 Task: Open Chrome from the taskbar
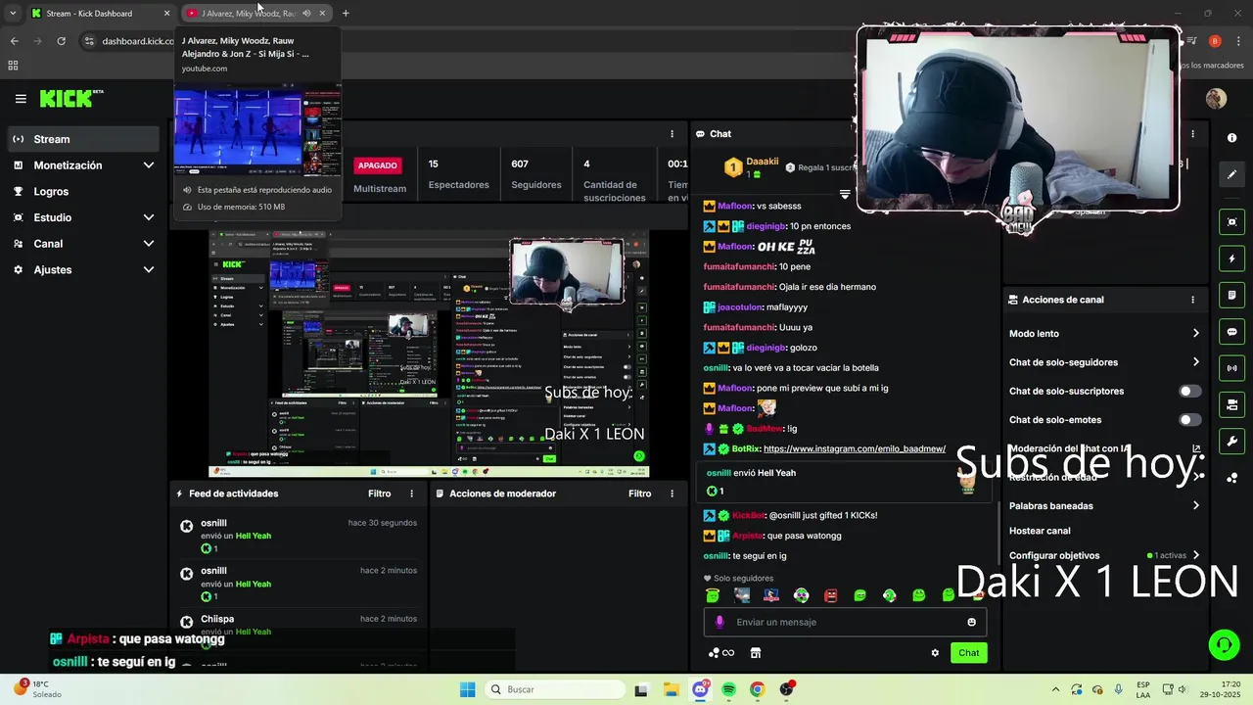(757, 689)
